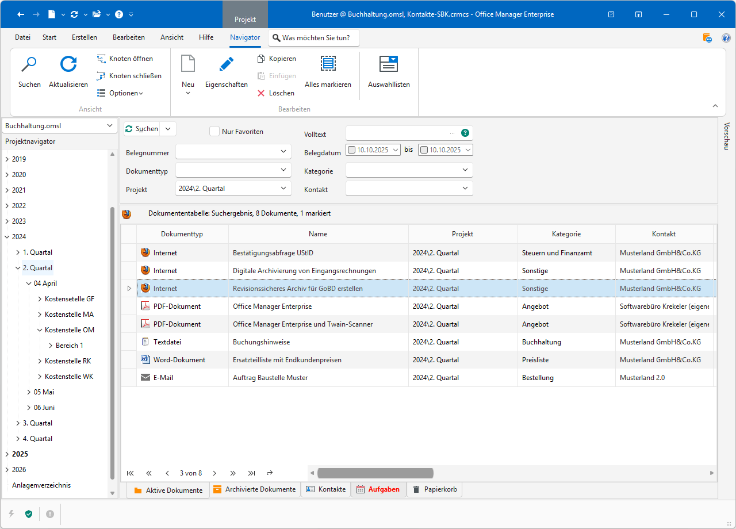This screenshot has height=529, width=736.
Task: Click the Suchen magnifier icon in ribbon
Action: click(x=29, y=64)
